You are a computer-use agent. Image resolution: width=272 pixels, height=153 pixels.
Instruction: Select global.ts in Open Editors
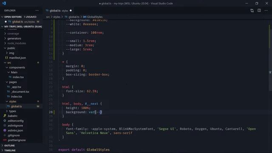pos(21,22)
